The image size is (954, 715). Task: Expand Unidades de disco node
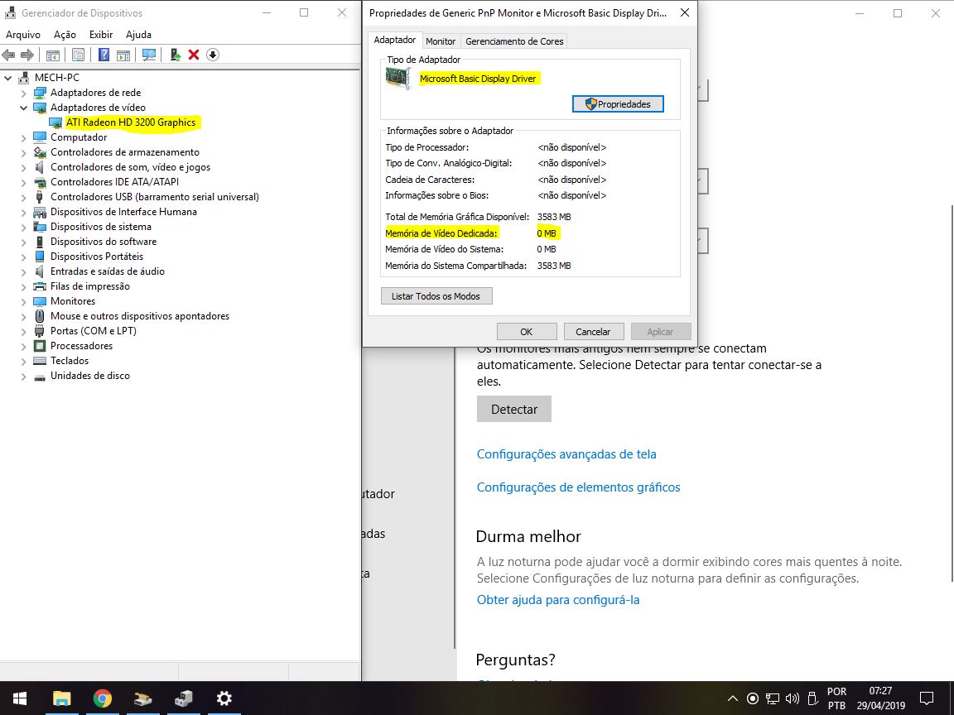click(x=24, y=377)
